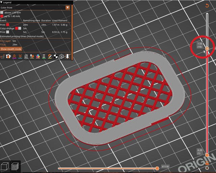Toggle seams visibility icon

pos(26,56)
